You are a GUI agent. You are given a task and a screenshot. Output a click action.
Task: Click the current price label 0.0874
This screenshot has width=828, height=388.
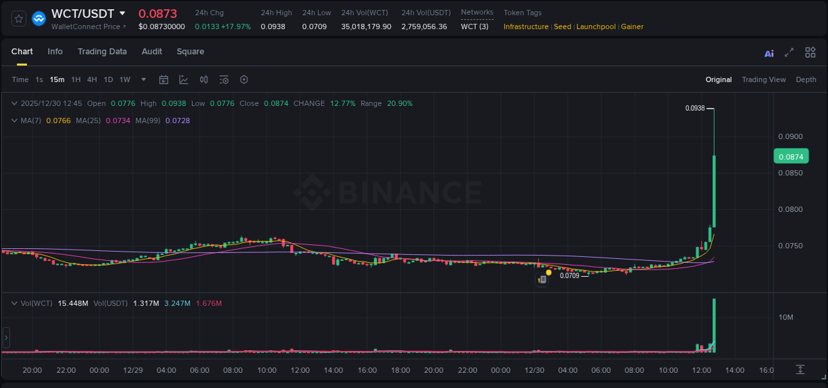pyautogui.click(x=792, y=156)
